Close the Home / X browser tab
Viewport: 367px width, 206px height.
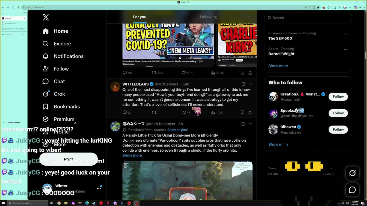(24, 18)
